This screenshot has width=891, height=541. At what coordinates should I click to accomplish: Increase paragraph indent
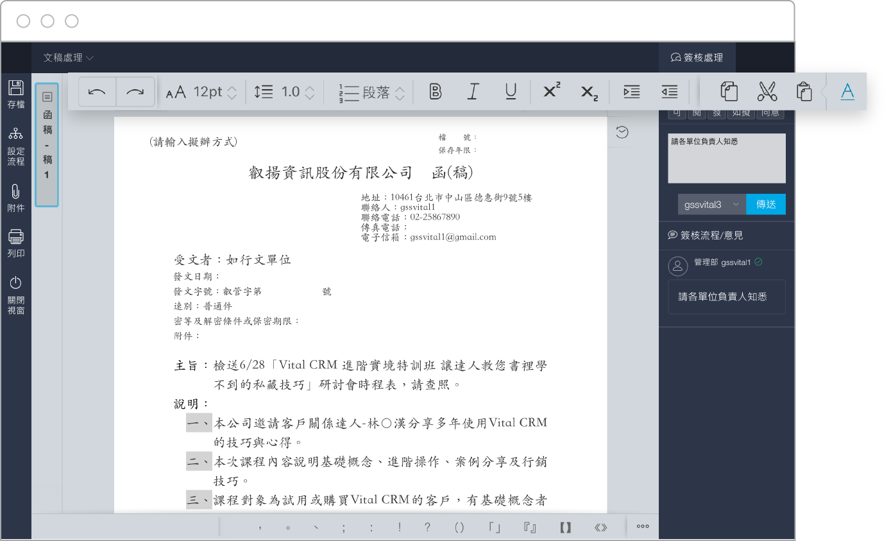(632, 92)
